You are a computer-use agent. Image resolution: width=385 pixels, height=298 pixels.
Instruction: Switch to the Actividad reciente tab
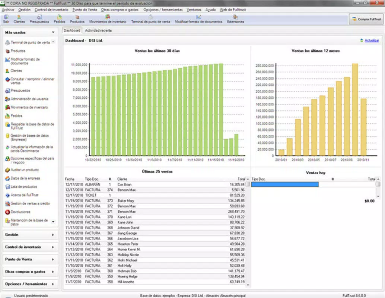(x=98, y=31)
